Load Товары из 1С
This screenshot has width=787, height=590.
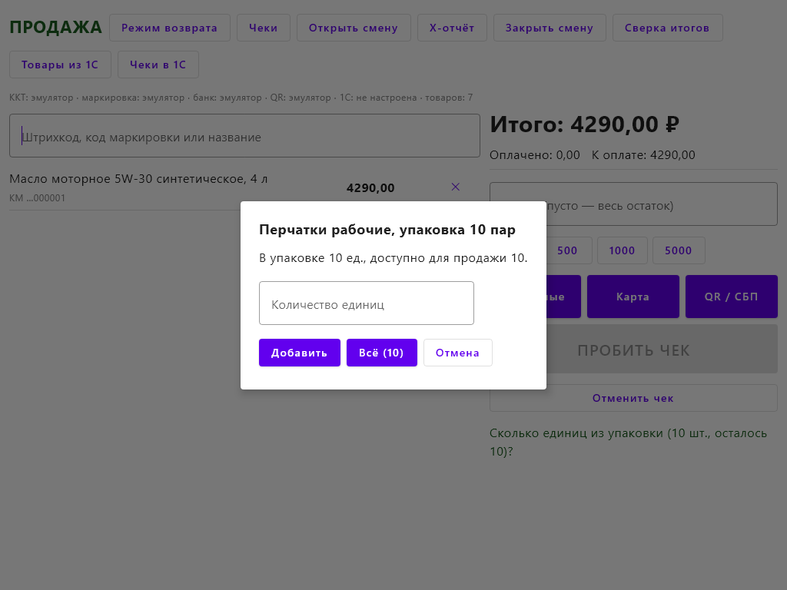click(60, 65)
